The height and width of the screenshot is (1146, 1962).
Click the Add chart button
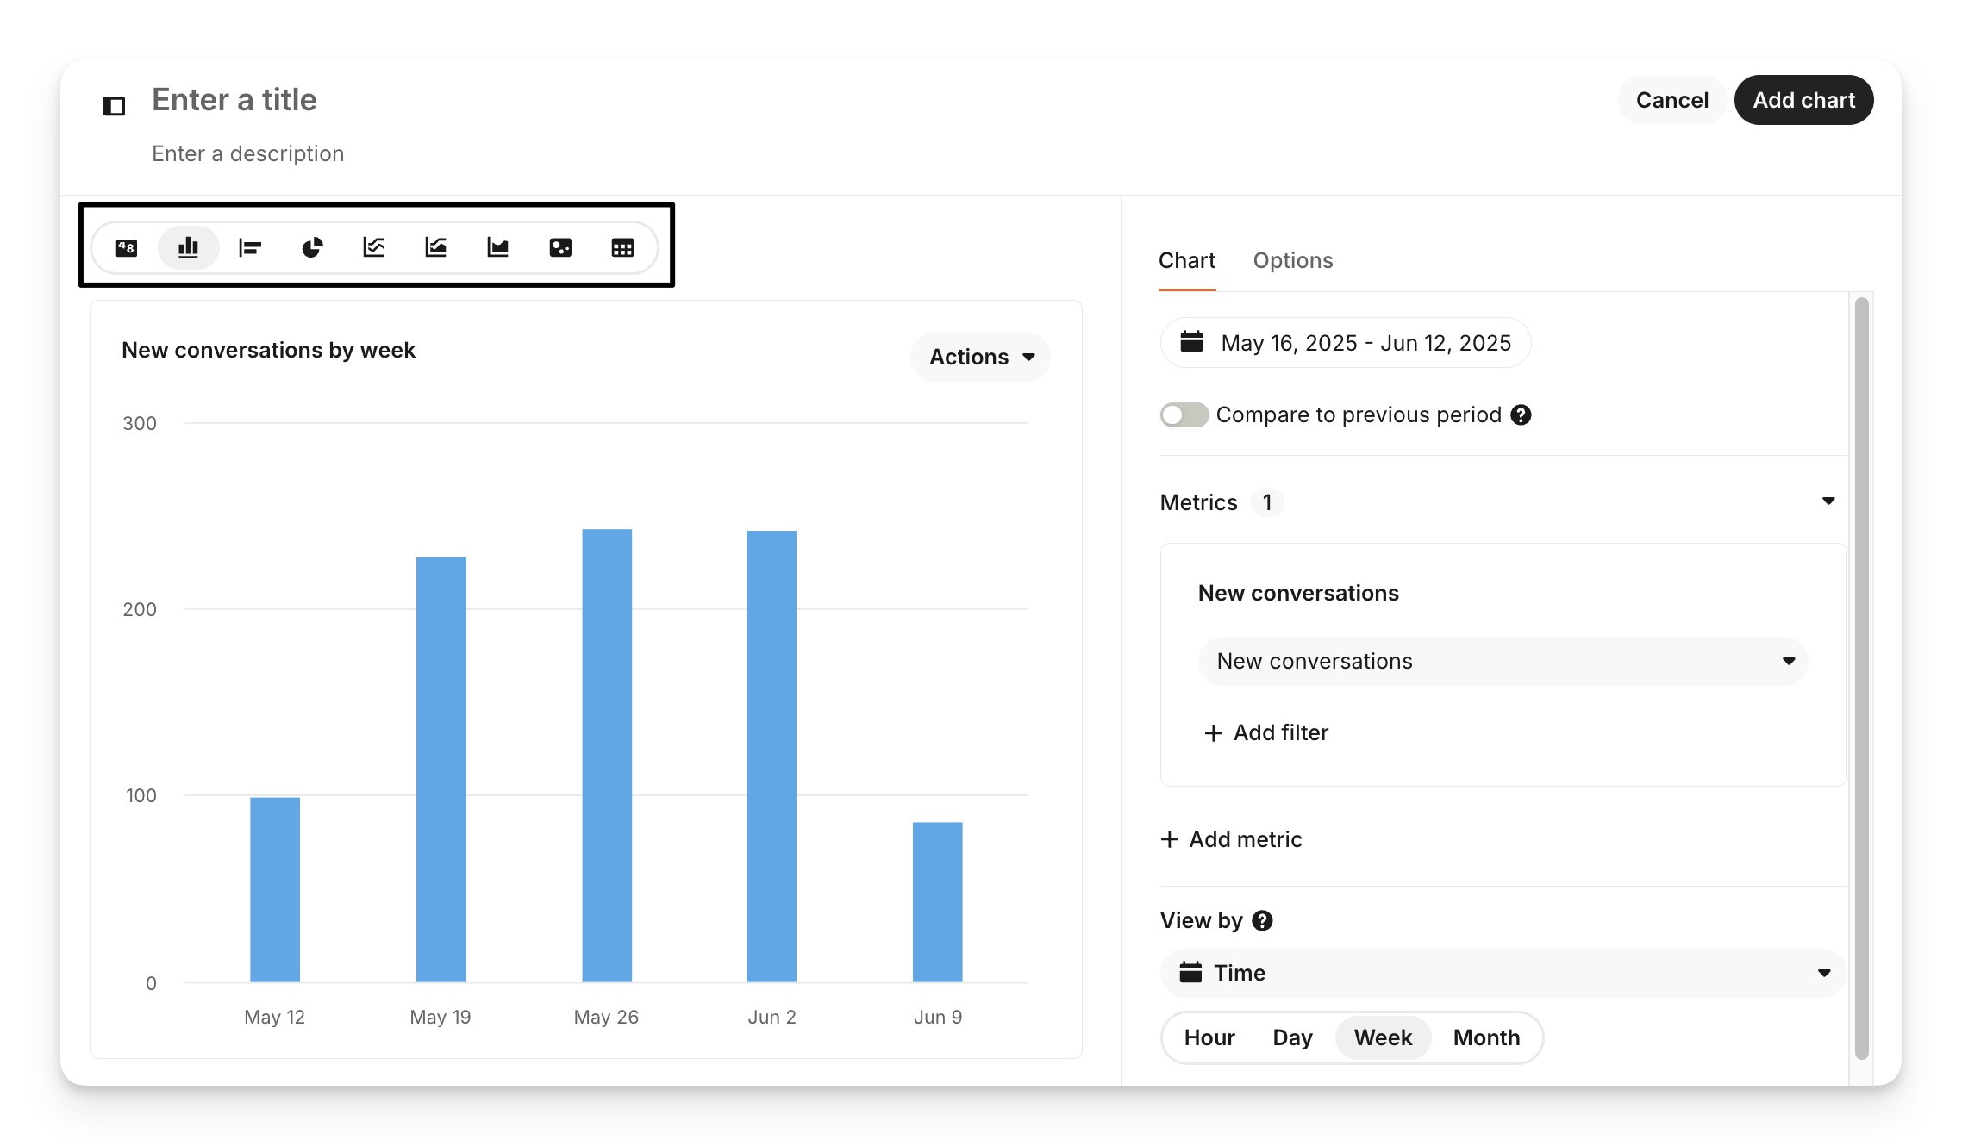point(1803,100)
